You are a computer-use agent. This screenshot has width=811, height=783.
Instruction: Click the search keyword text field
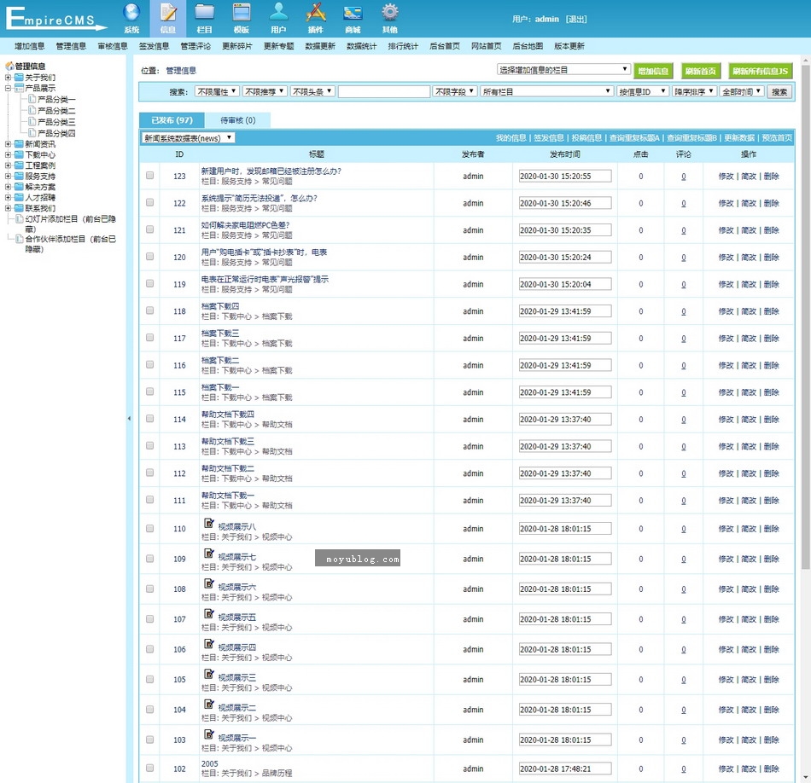(383, 91)
